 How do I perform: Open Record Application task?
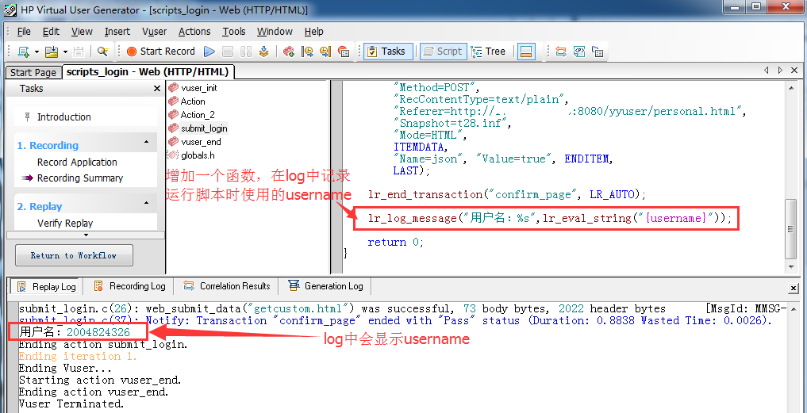tap(77, 162)
